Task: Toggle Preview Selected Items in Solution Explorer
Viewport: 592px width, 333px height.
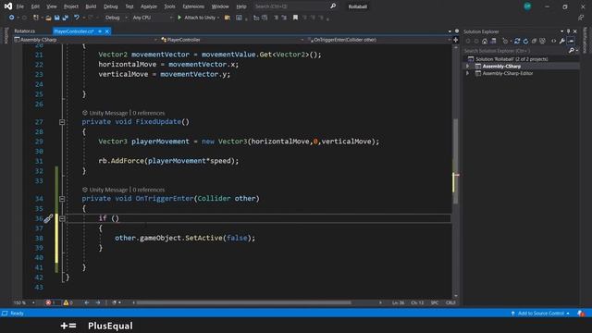Action: point(571,41)
